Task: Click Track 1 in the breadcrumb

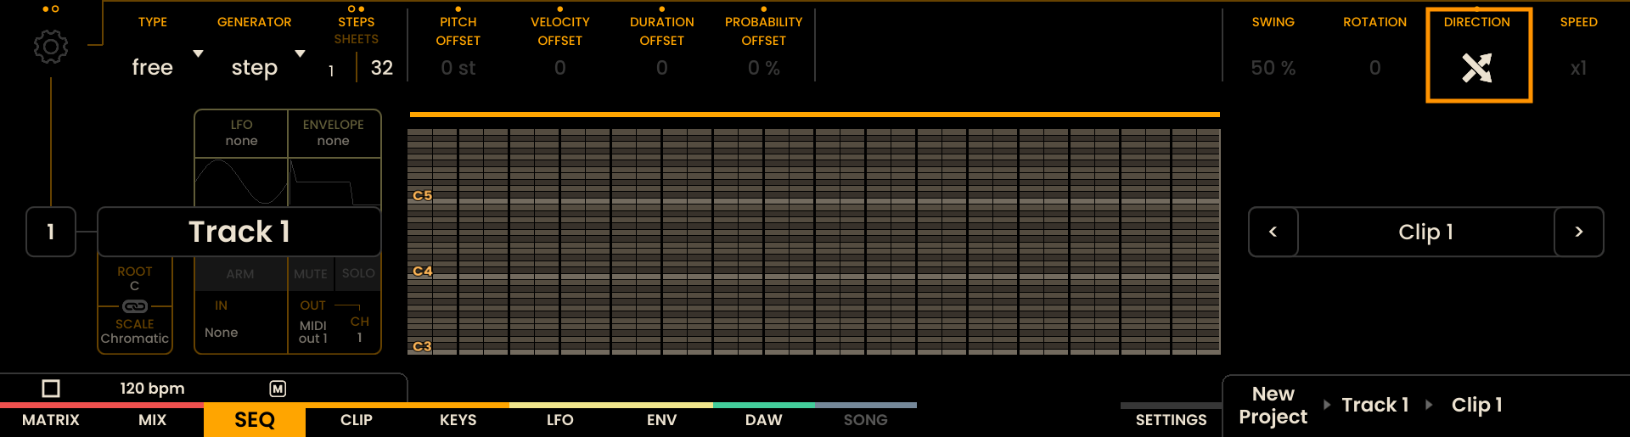Action: (x=1375, y=405)
